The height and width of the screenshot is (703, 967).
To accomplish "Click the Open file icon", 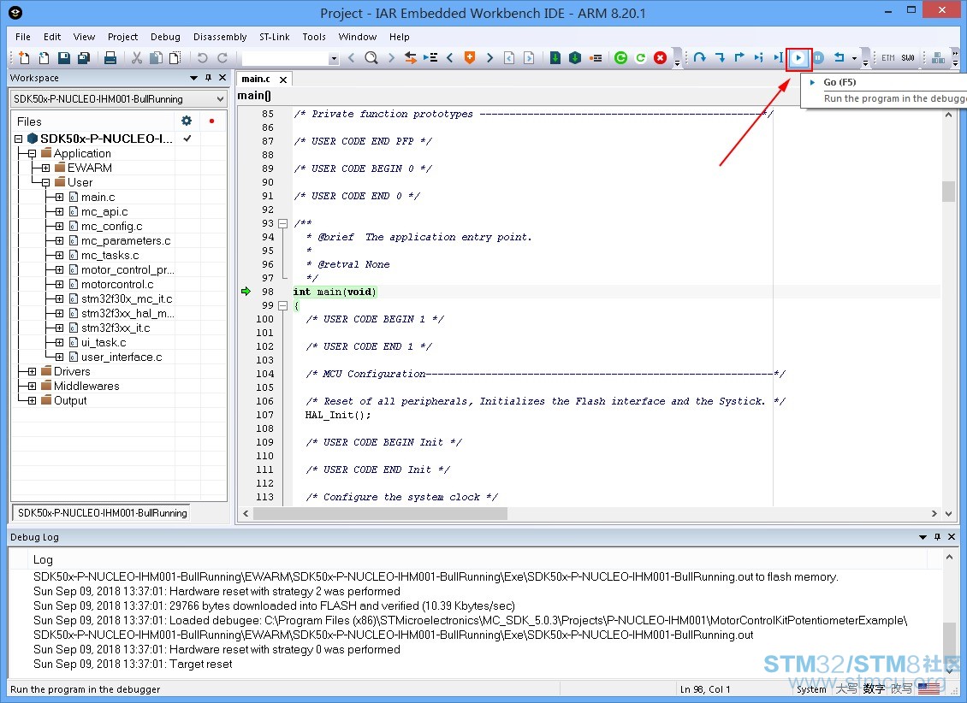I will pos(44,58).
